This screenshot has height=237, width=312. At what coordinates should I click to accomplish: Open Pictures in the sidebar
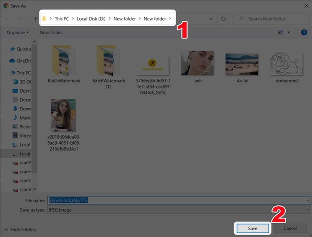coord(22,127)
